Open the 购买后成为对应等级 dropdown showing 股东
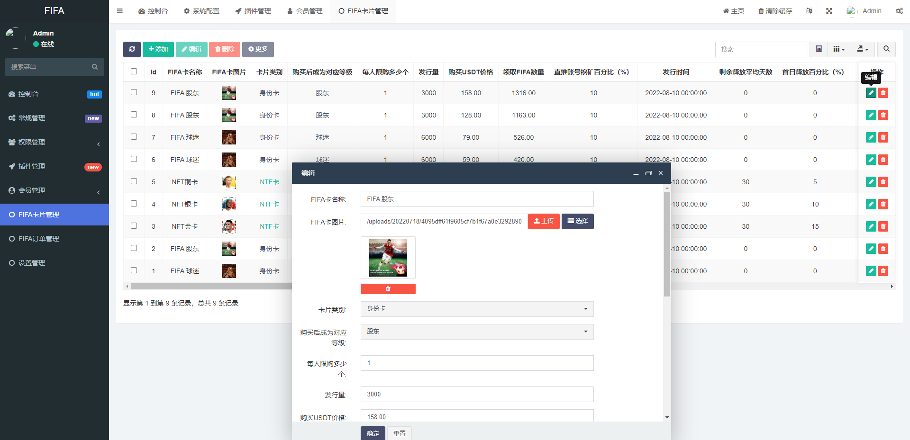The image size is (910, 440). pyautogui.click(x=477, y=332)
